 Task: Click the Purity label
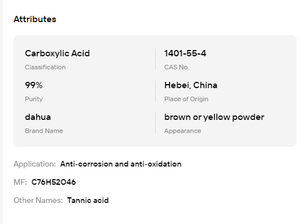click(x=34, y=99)
